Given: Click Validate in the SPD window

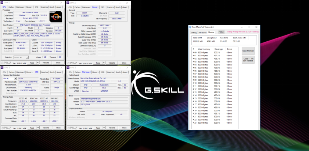Looking at the screenshot, I should click(x=46, y=128).
